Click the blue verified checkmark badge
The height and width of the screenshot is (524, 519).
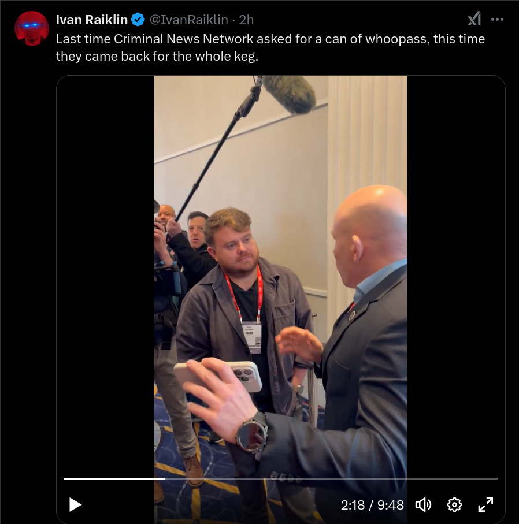coord(138,20)
